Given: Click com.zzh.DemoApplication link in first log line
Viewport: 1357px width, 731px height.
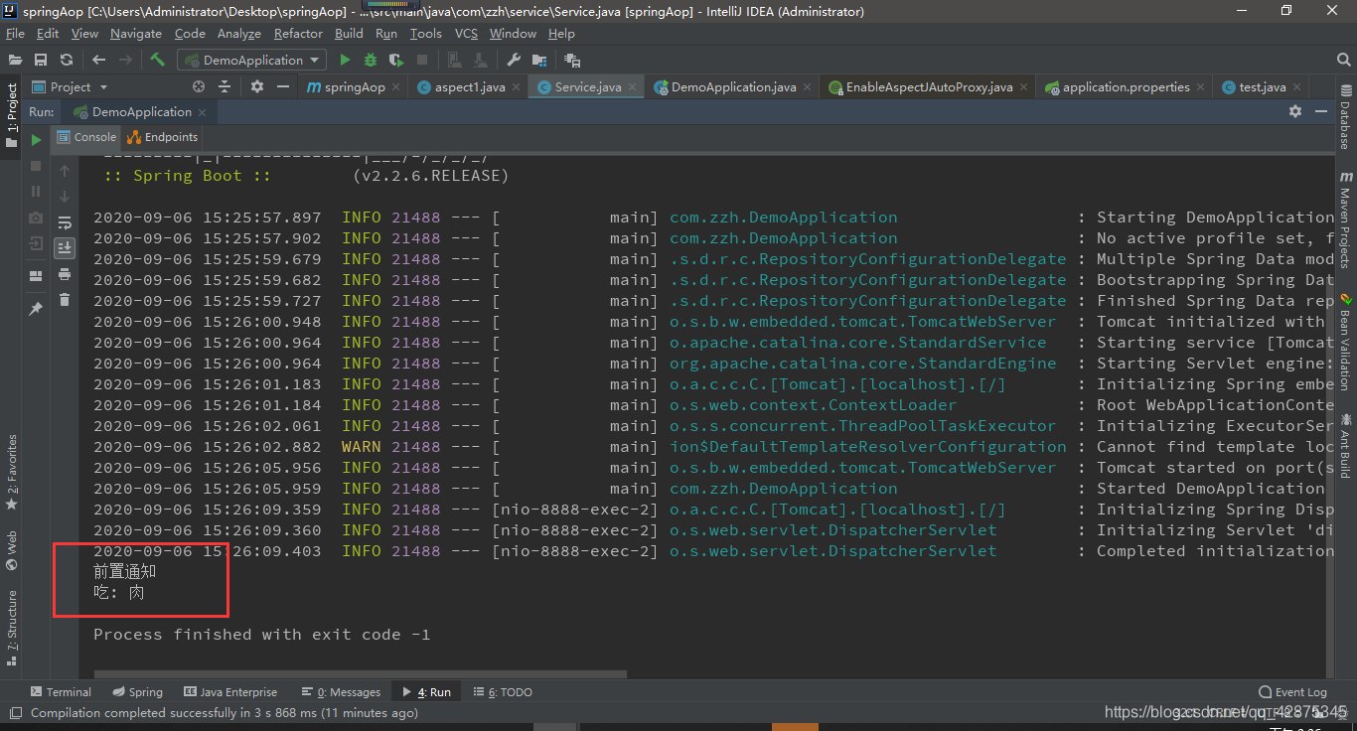Looking at the screenshot, I should pos(783,217).
